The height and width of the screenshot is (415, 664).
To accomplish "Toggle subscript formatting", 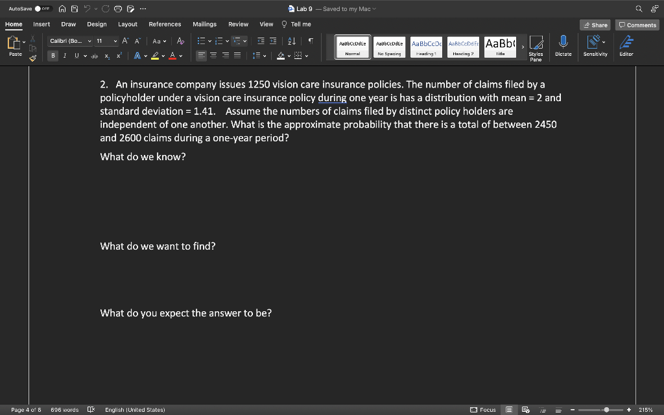I will pos(107,56).
